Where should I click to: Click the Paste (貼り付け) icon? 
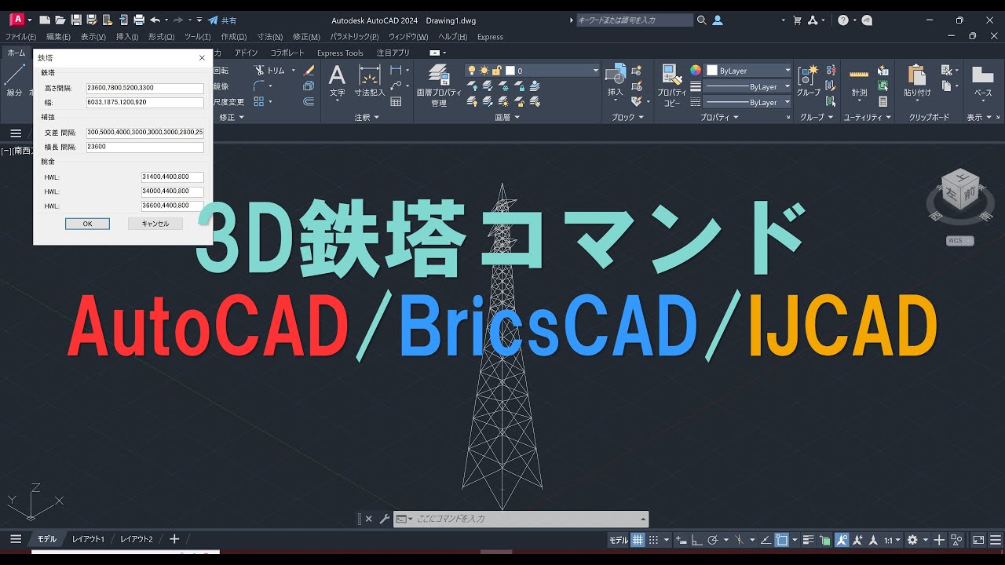[x=917, y=81]
